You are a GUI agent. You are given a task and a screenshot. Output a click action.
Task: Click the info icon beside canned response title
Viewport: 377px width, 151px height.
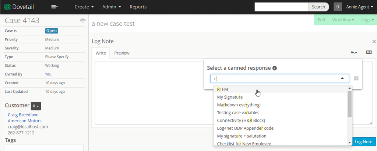pos(275,68)
